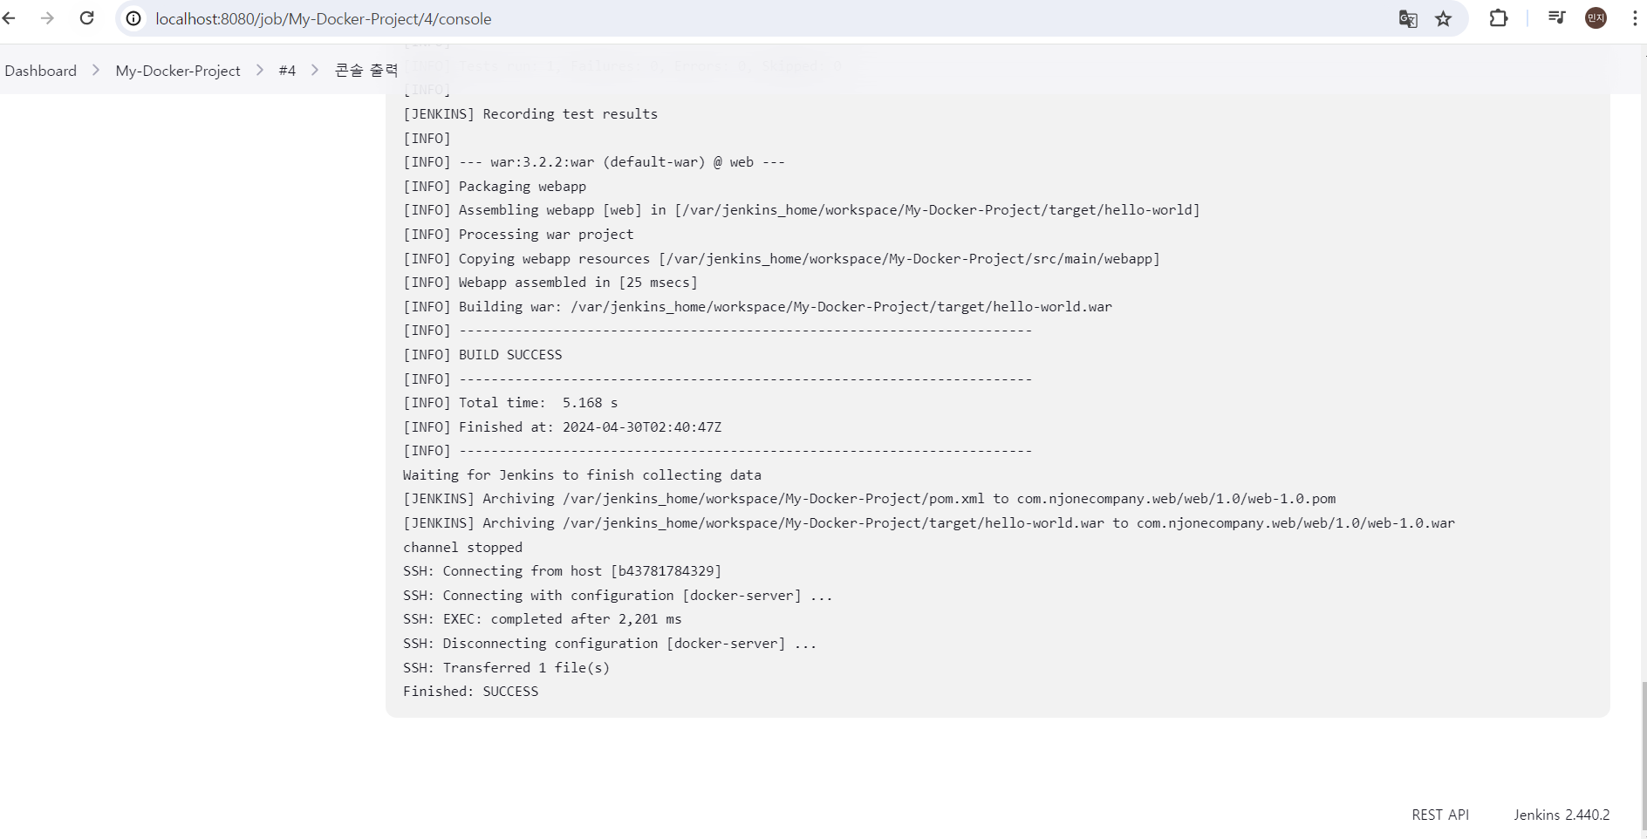The width and height of the screenshot is (1647, 839).
Task: Click the 'war:3.2.2:war (default-war) @ web' line
Action: pyautogui.click(x=594, y=162)
